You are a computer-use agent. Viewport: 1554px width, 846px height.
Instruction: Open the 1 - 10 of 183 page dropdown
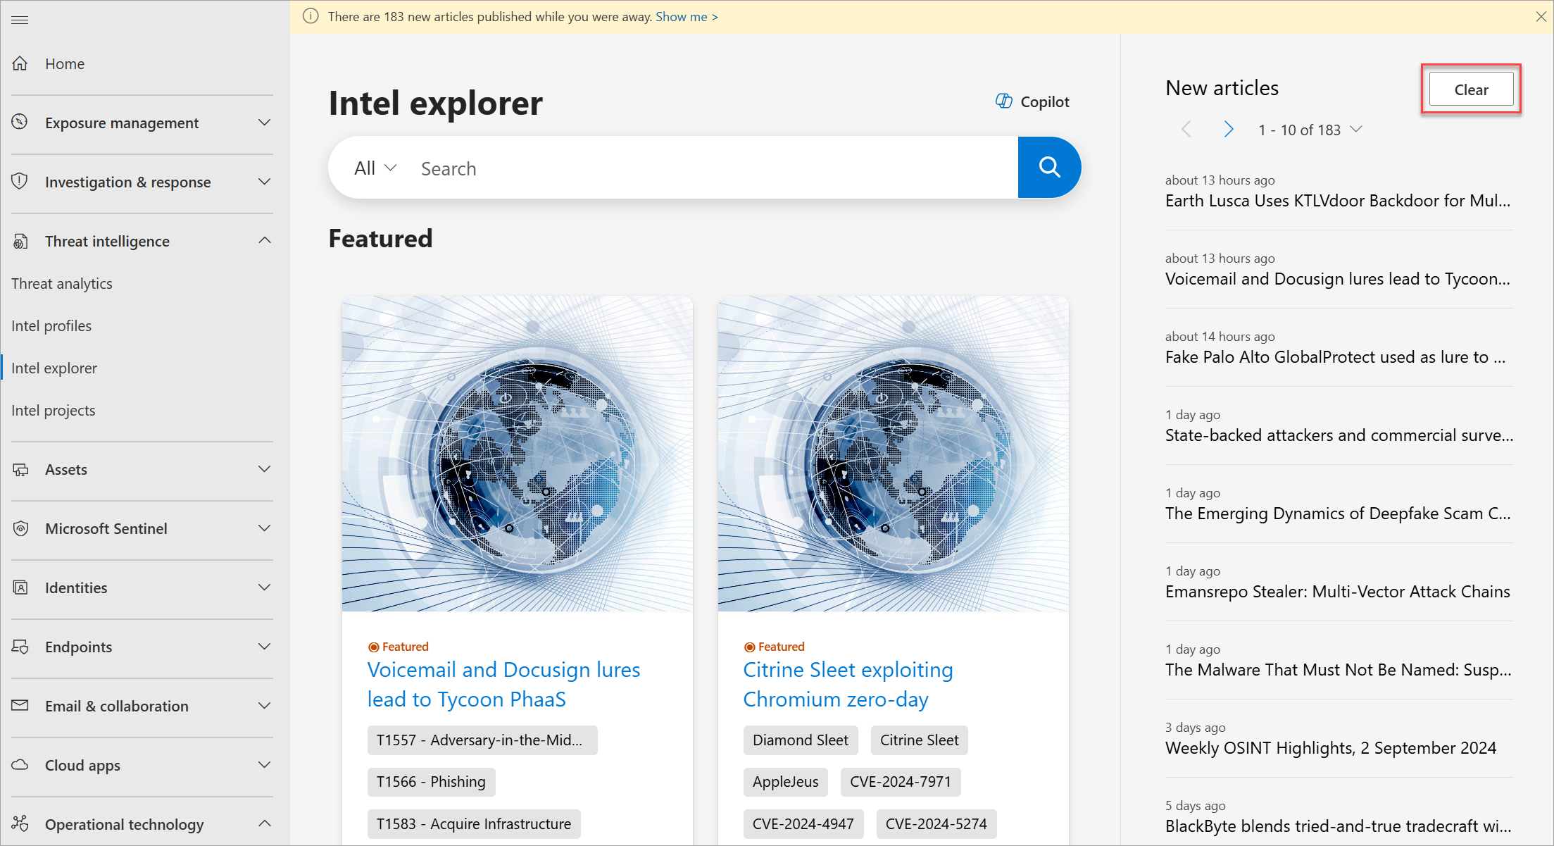pyautogui.click(x=1355, y=130)
